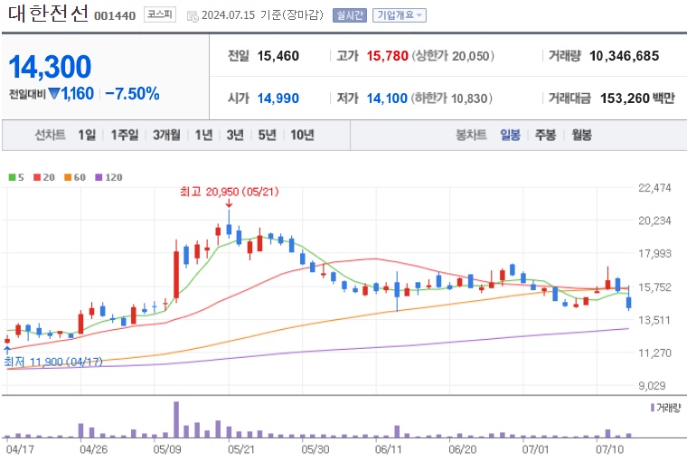Select the 5년 line chart tab
Screen dimensions: 687x461
pyautogui.click(x=267, y=135)
